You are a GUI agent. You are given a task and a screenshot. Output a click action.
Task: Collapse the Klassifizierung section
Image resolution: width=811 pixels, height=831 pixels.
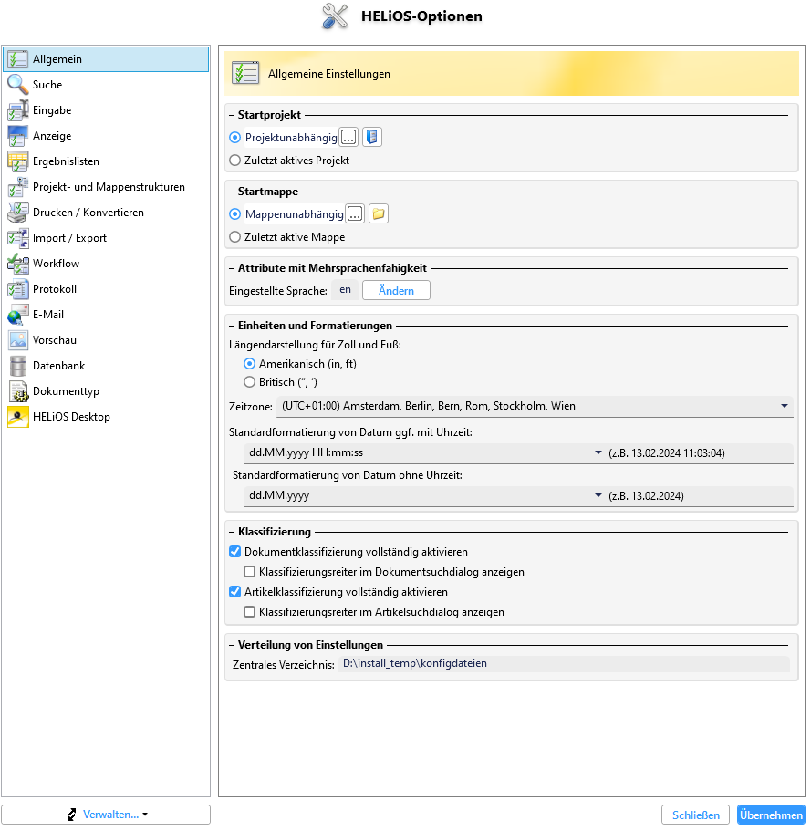click(x=232, y=532)
